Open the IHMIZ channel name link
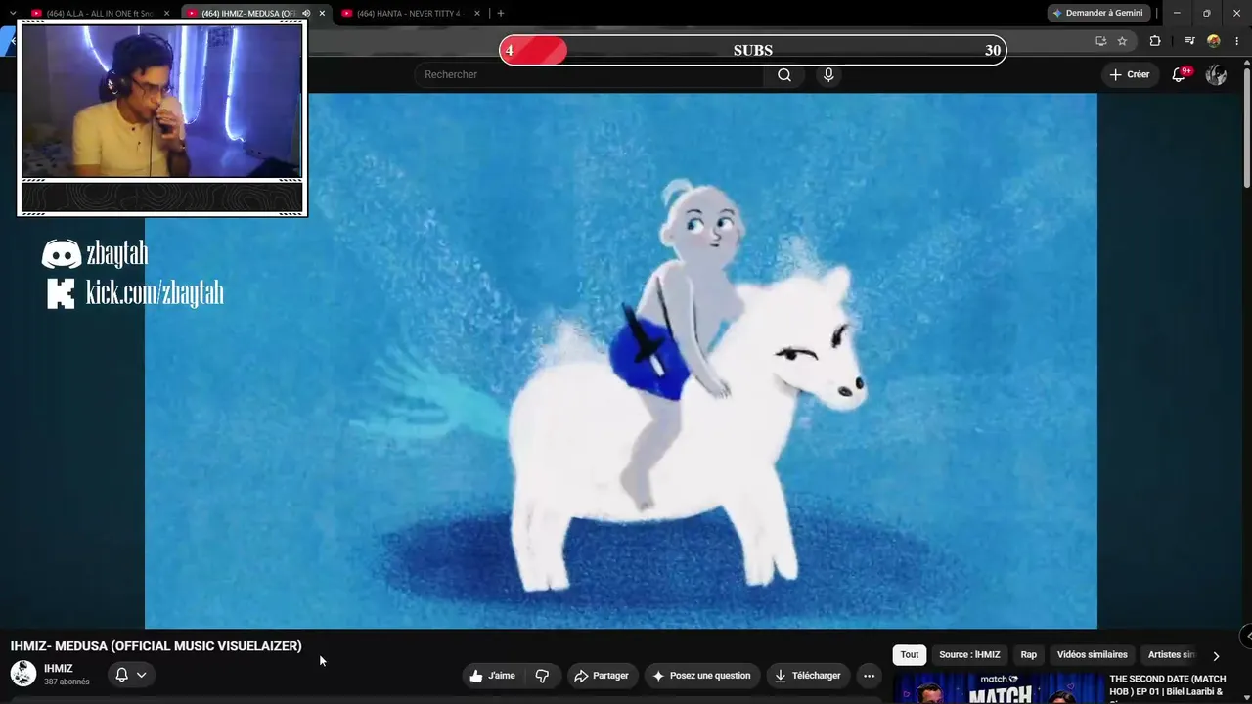The width and height of the screenshot is (1252, 704). [x=59, y=669]
